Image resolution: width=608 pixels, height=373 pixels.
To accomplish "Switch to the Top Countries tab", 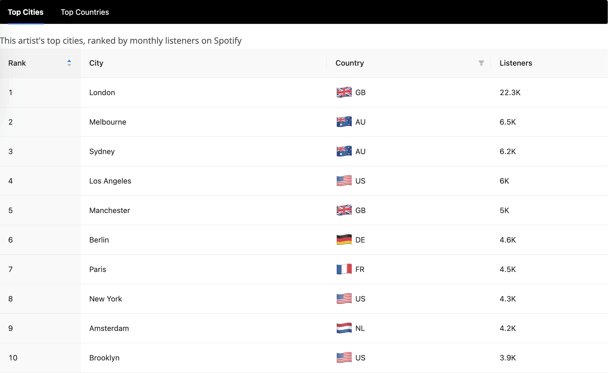I will pyautogui.click(x=85, y=12).
